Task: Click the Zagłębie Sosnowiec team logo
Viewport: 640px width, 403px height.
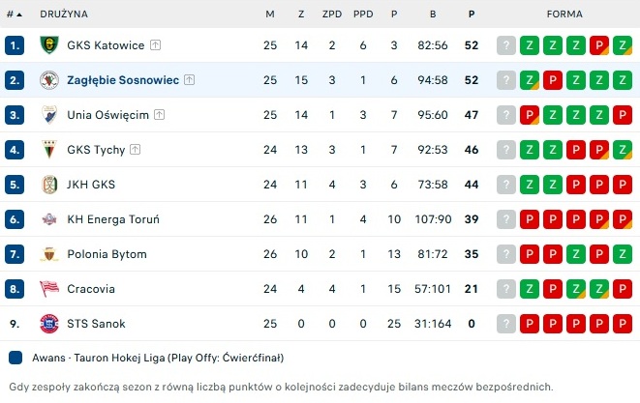Action: (x=49, y=80)
